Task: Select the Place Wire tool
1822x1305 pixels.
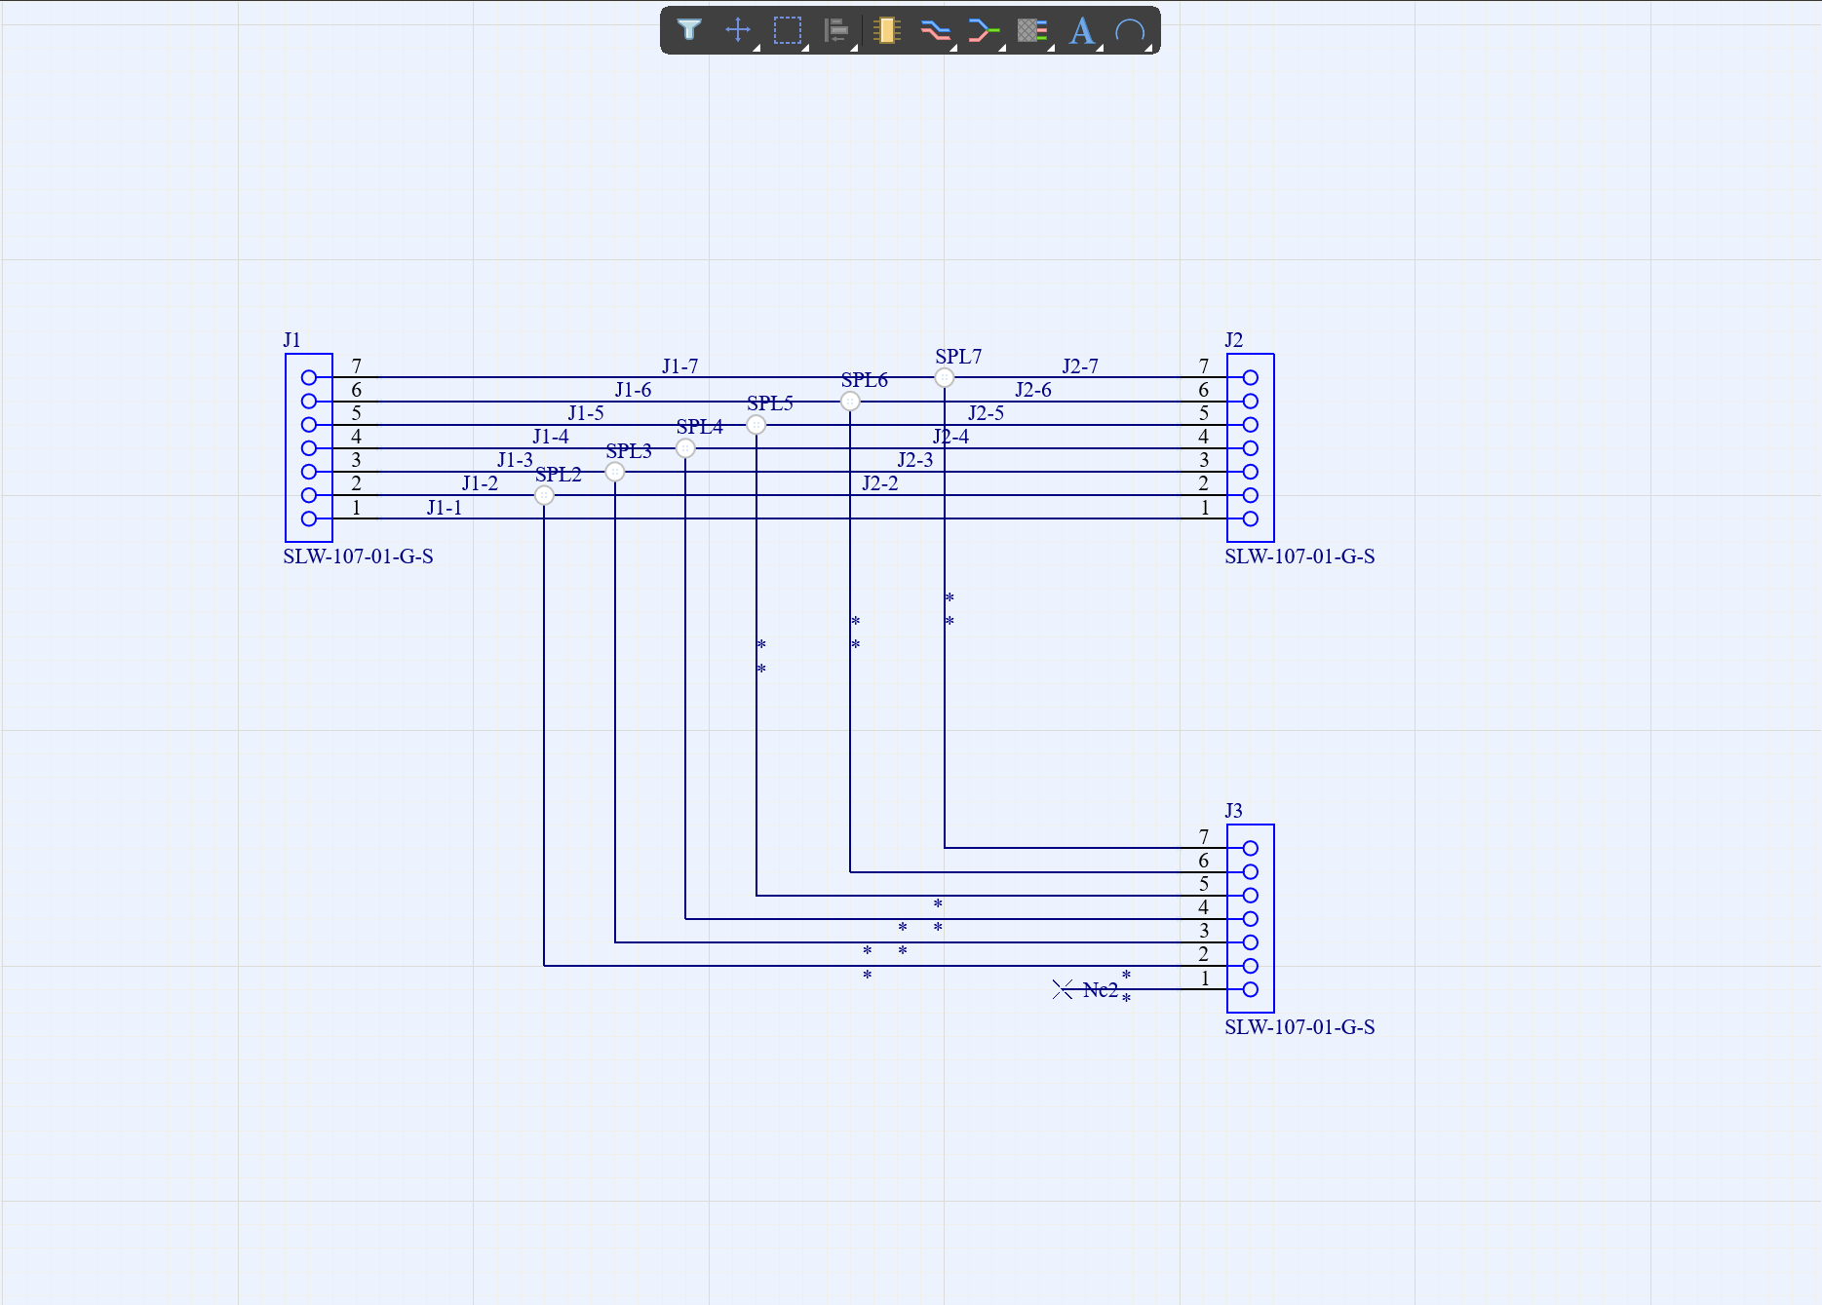Action: pos(935,30)
